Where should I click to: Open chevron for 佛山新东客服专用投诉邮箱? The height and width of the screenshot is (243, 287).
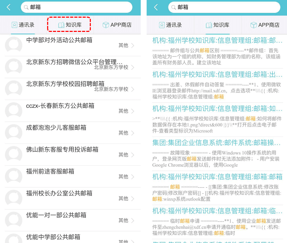click(133, 155)
